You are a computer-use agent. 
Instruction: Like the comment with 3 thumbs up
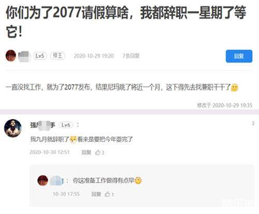click(x=99, y=152)
